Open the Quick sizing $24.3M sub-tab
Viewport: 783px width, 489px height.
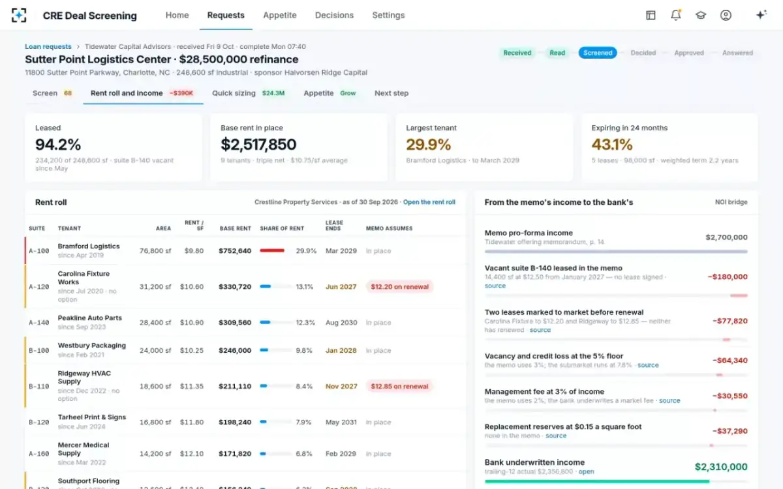pyautogui.click(x=249, y=93)
